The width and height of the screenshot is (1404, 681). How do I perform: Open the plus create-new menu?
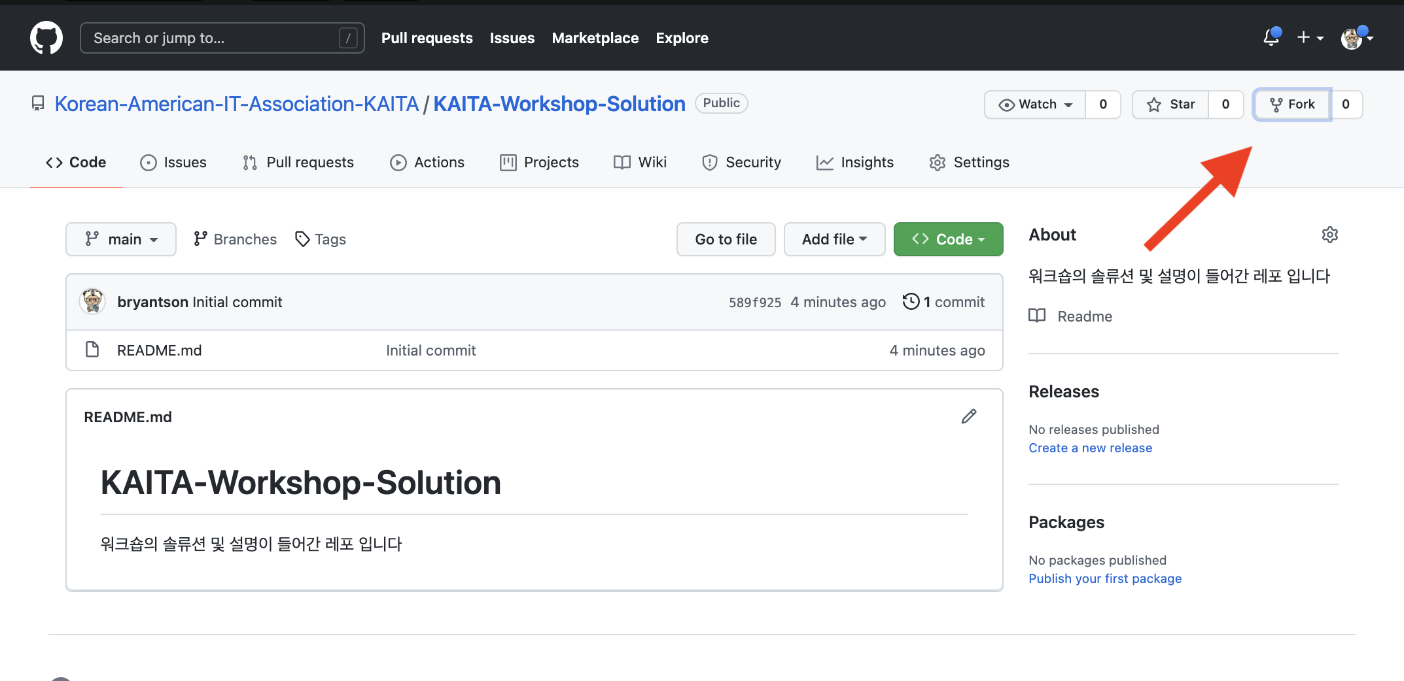tap(1310, 37)
